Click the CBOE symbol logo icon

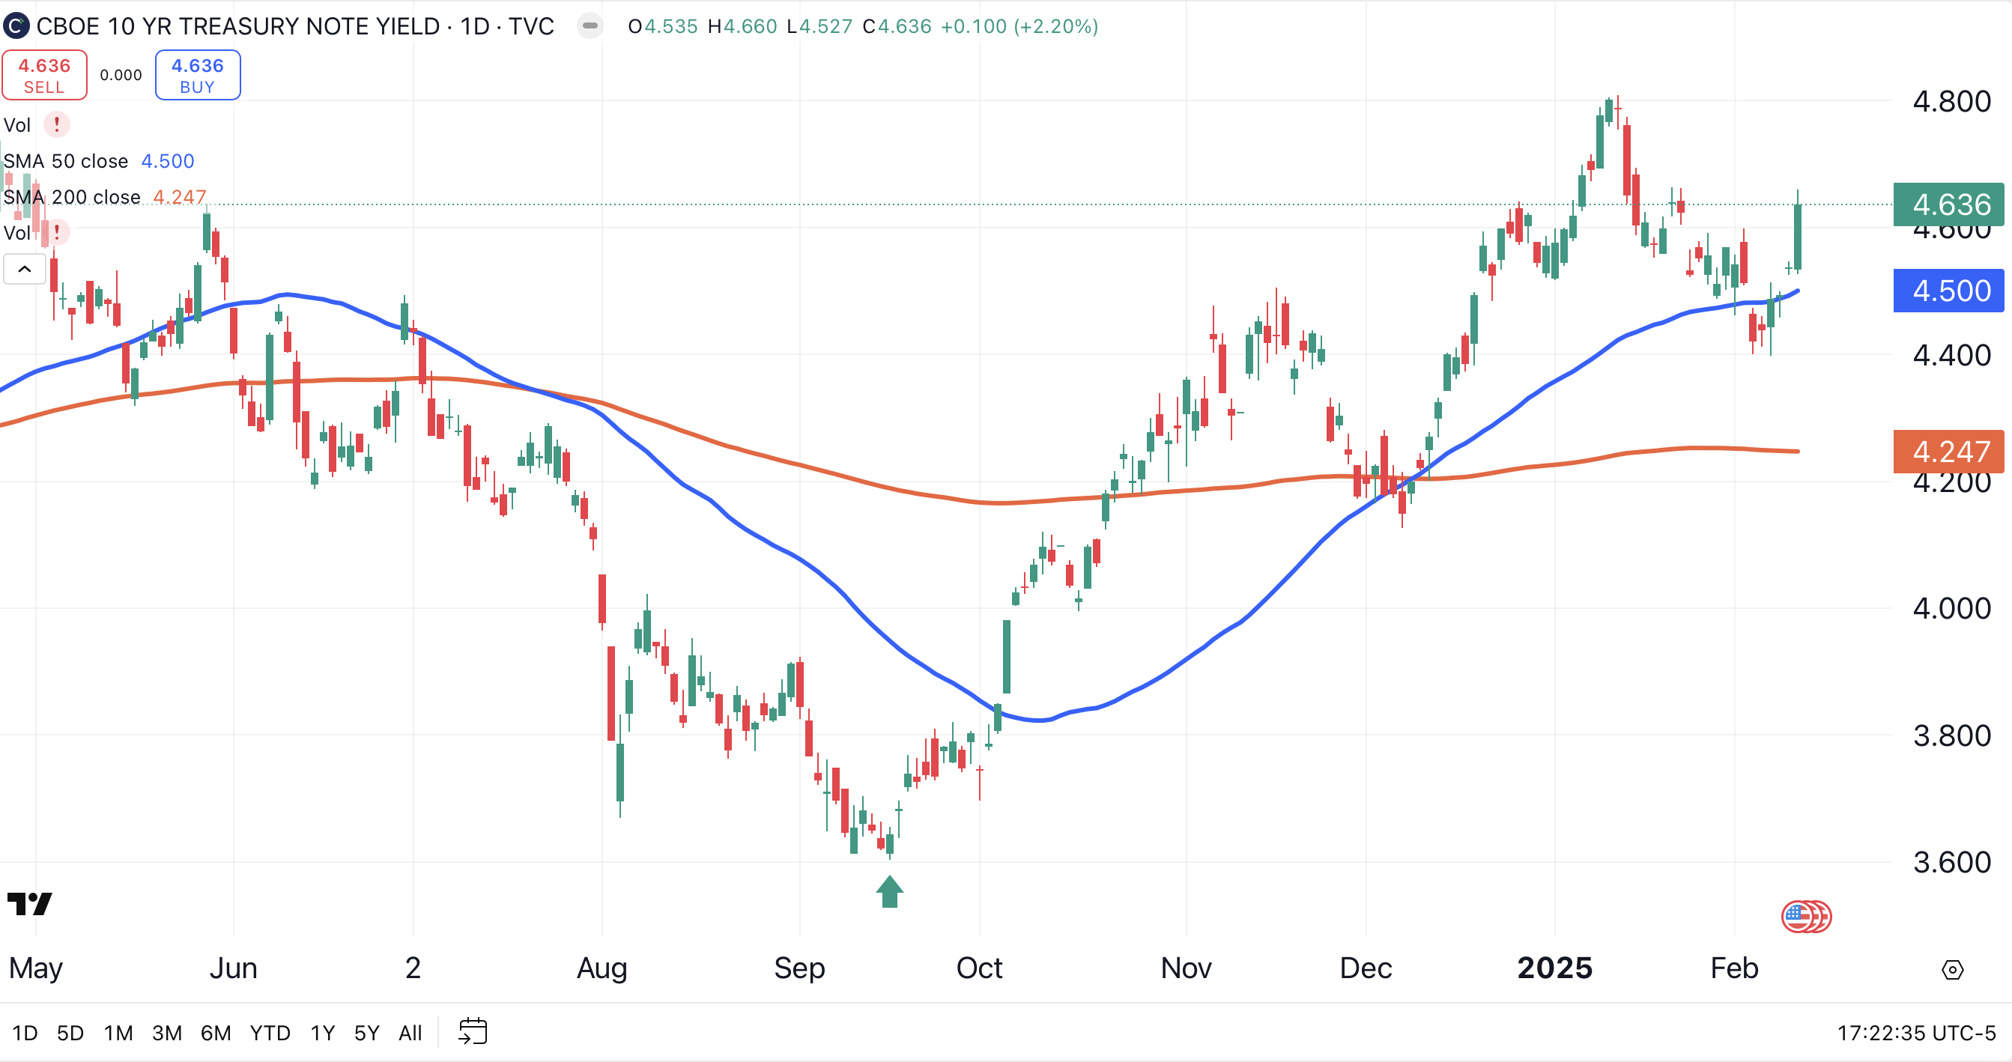click(16, 25)
